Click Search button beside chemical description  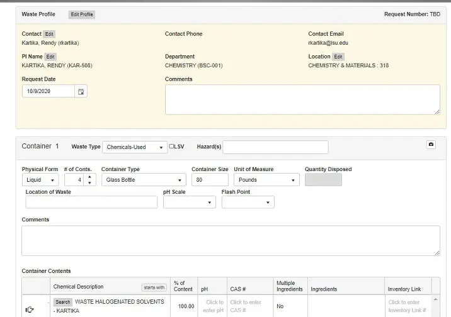coord(63,302)
